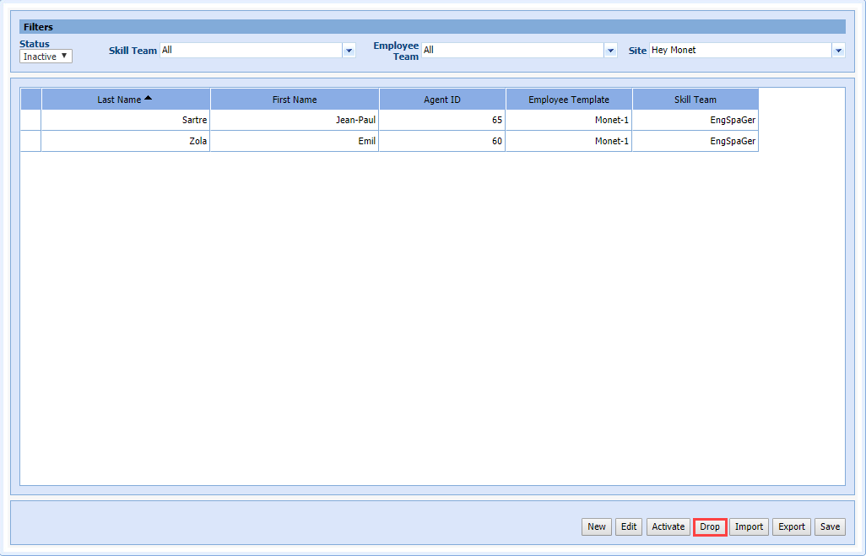Select the row selector for Zola
Screen dimensions: 866x556
30,141
